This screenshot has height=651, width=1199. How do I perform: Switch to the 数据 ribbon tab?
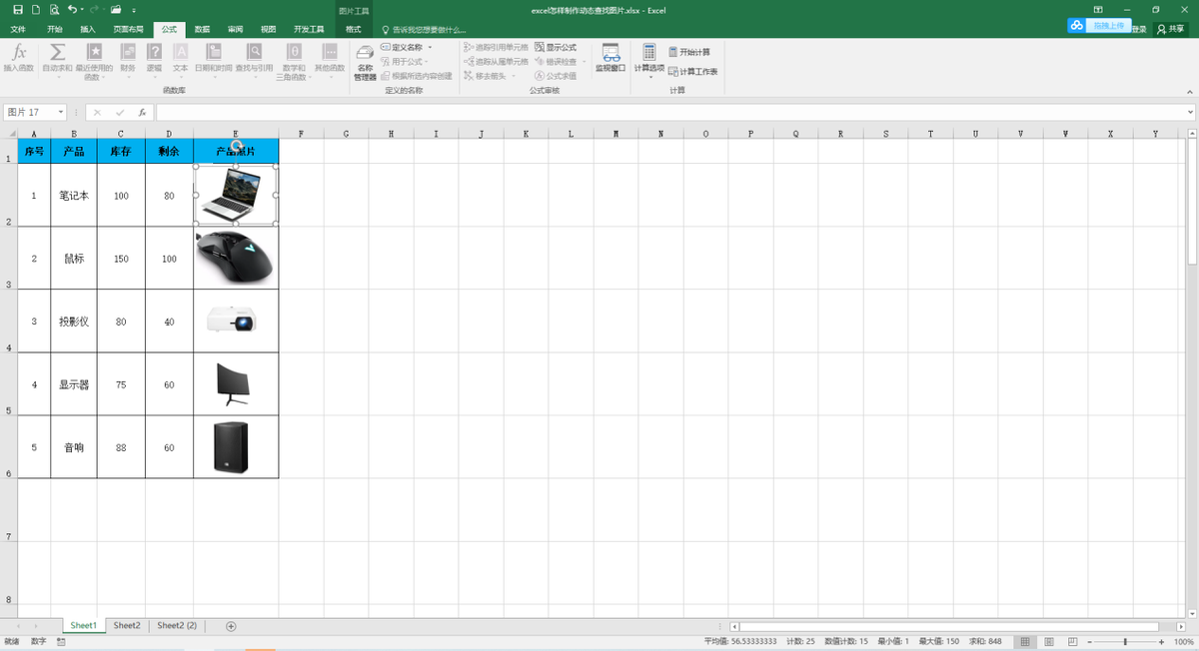coord(202,30)
